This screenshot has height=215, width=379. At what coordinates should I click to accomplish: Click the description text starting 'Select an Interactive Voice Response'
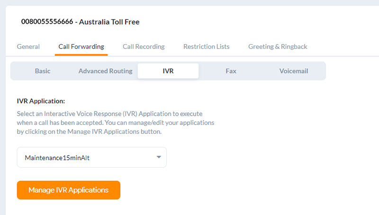coord(116,122)
